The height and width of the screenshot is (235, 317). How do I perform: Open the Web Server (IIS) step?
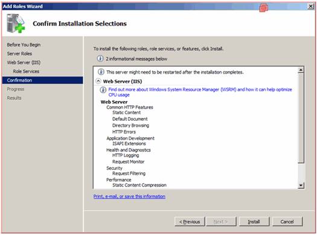(24, 62)
